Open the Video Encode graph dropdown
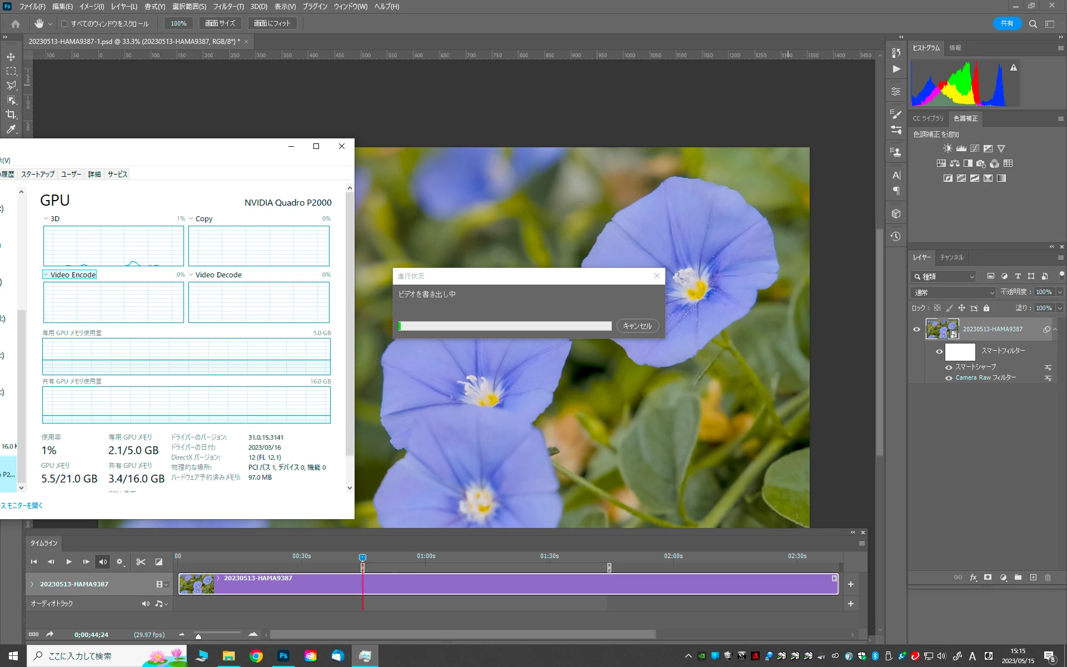The image size is (1067, 667). (46, 275)
